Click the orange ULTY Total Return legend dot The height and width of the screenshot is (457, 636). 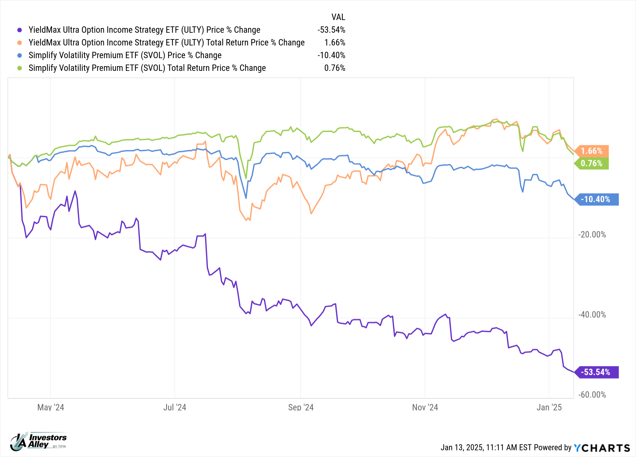pyautogui.click(x=20, y=43)
